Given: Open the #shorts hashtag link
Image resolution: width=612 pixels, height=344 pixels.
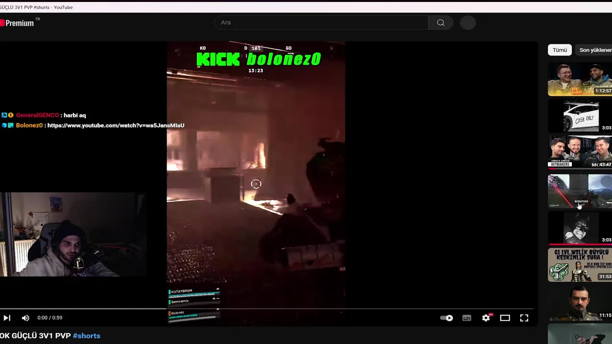Looking at the screenshot, I should click(x=87, y=336).
